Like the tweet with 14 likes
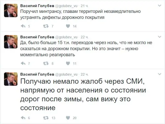Viewport: 165px width, 124px height. 67,26
